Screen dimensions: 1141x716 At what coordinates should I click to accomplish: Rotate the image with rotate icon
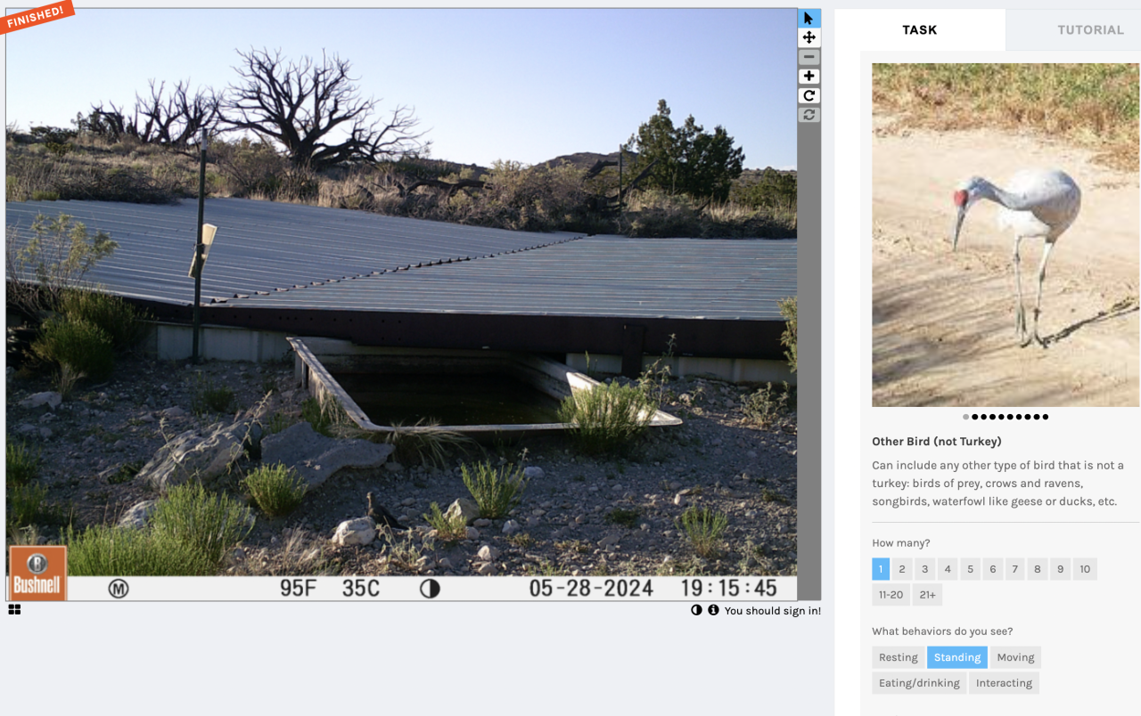[x=809, y=95]
